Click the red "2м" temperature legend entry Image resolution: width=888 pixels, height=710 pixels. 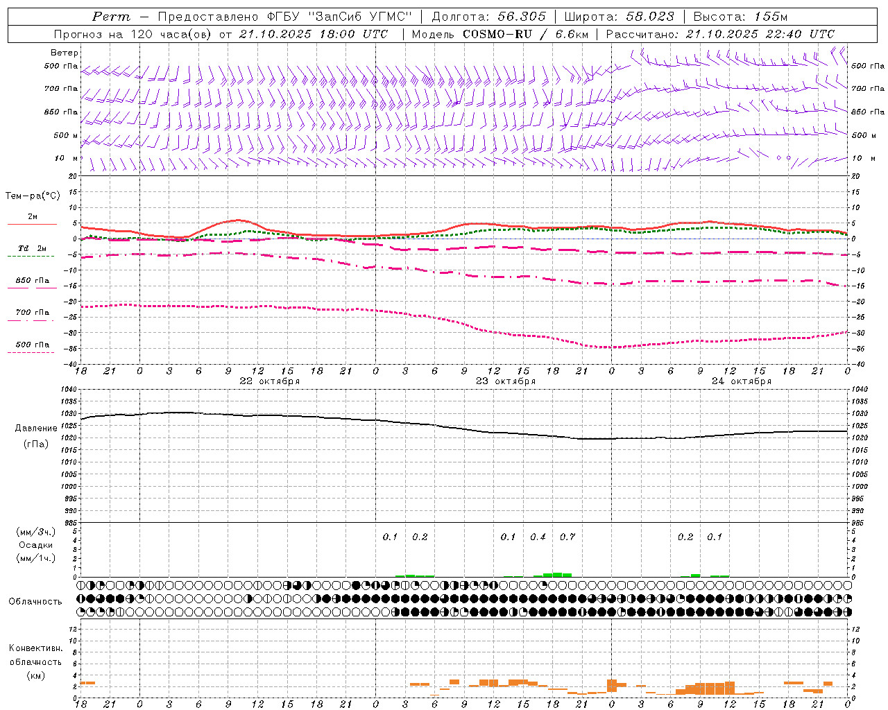click(33, 217)
